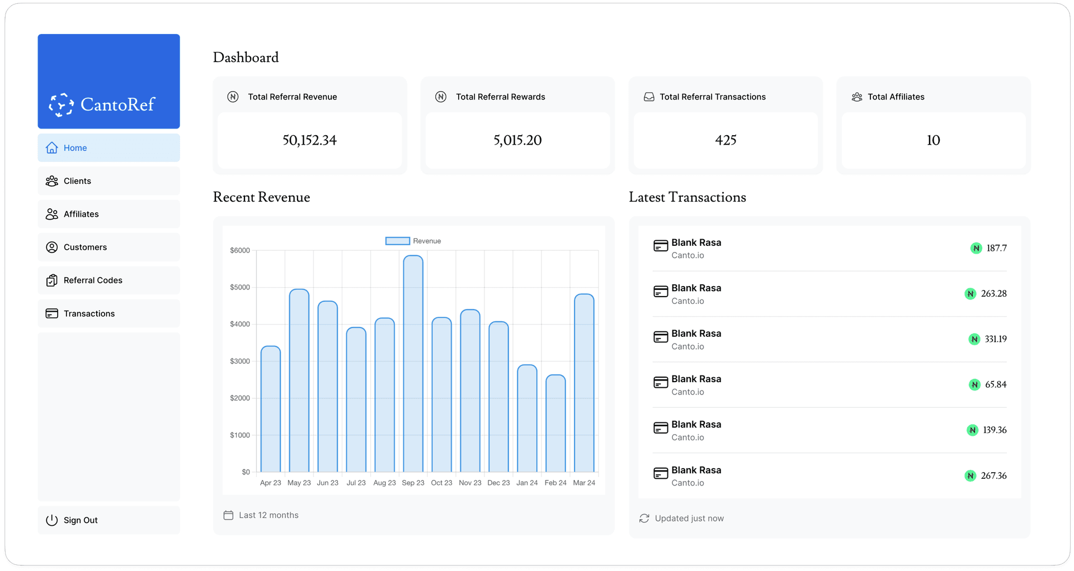Click the Total Referral Transactions inbox icon
Image resolution: width=1074 pixels, height=571 pixels.
click(x=649, y=97)
